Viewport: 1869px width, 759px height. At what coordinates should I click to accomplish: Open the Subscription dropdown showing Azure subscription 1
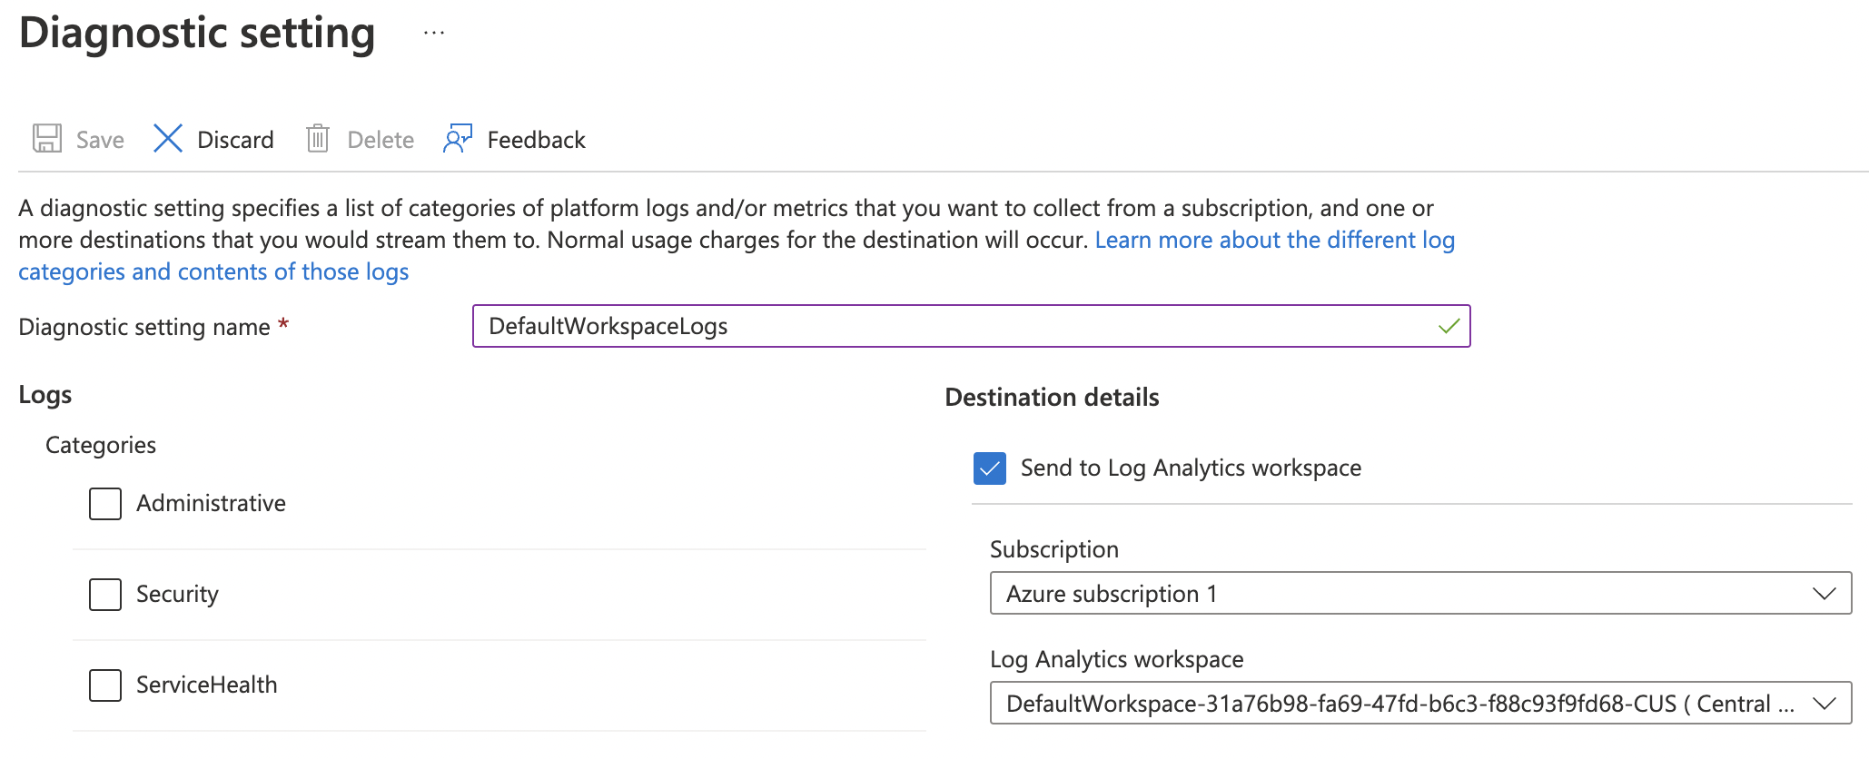pos(1420,593)
